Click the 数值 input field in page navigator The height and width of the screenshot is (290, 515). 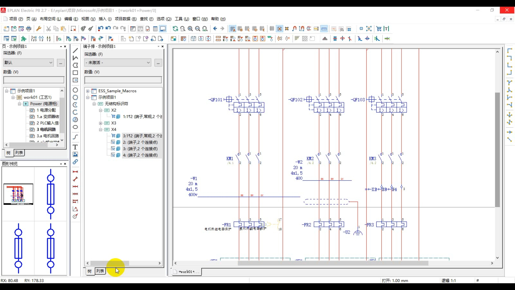pyautogui.click(x=34, y=80)
